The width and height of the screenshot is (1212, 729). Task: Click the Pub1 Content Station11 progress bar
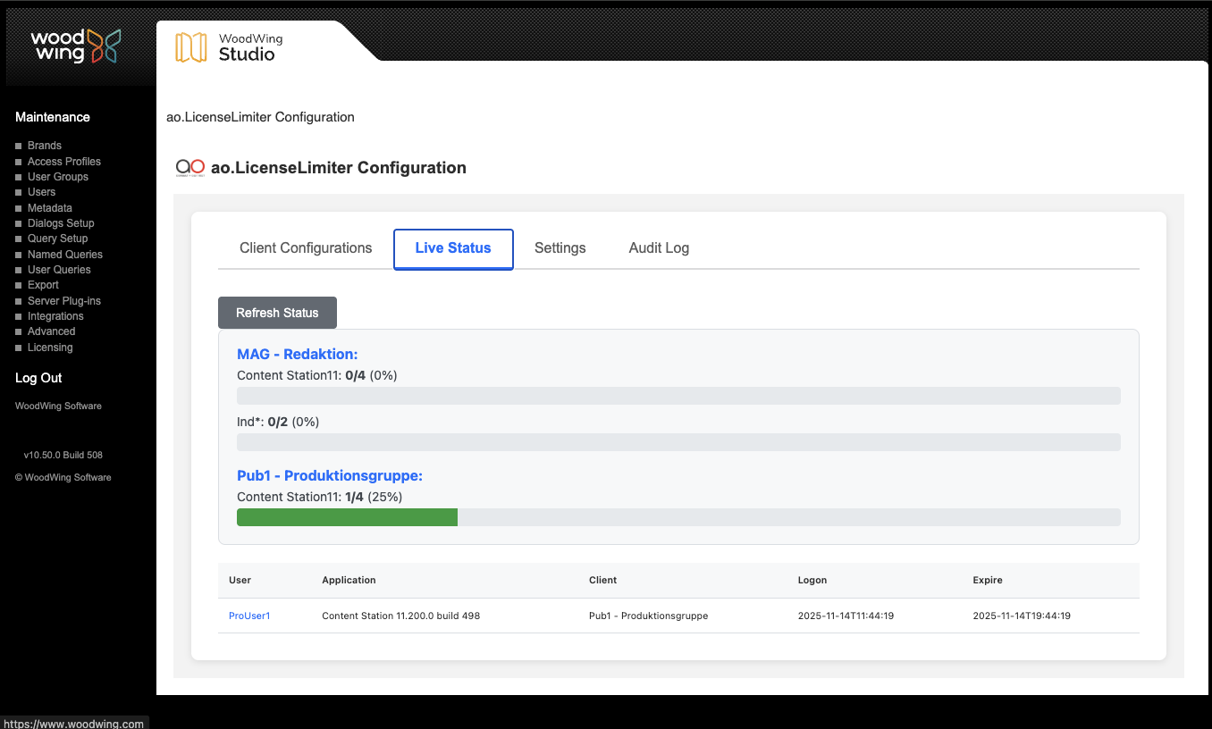point(678,517)
